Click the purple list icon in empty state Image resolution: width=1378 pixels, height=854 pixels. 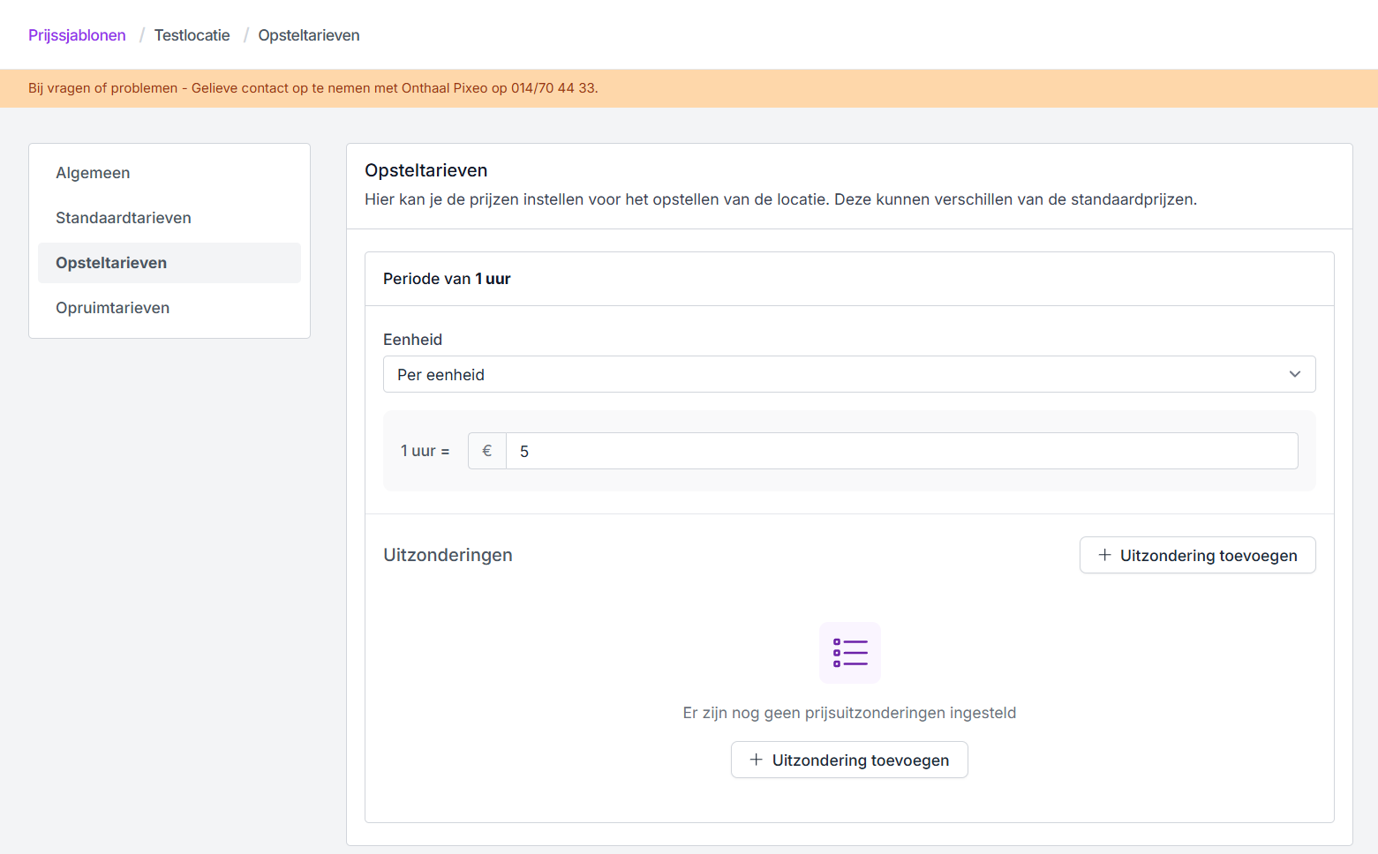coord(849,653)
